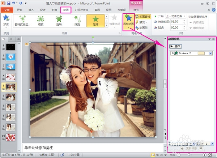Open the 切换 transitions ribbon tab

coord(54,10)
